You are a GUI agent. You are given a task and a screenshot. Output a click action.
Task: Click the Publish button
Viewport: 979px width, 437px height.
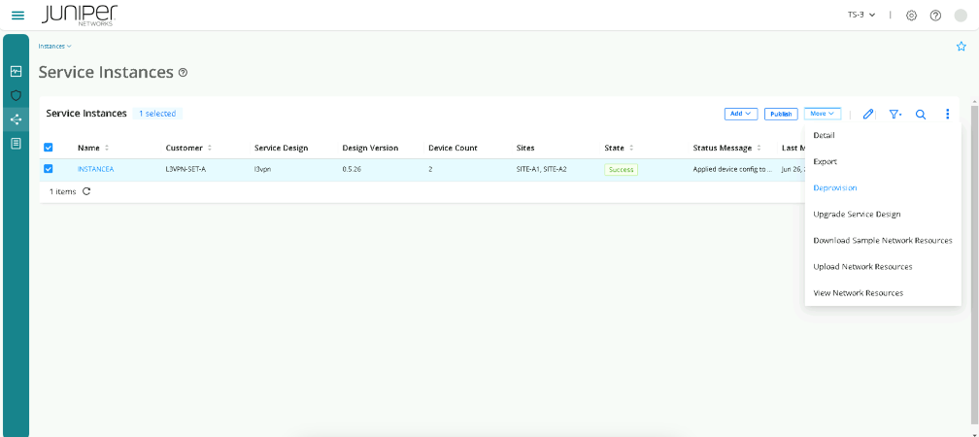tap(781, 114)
